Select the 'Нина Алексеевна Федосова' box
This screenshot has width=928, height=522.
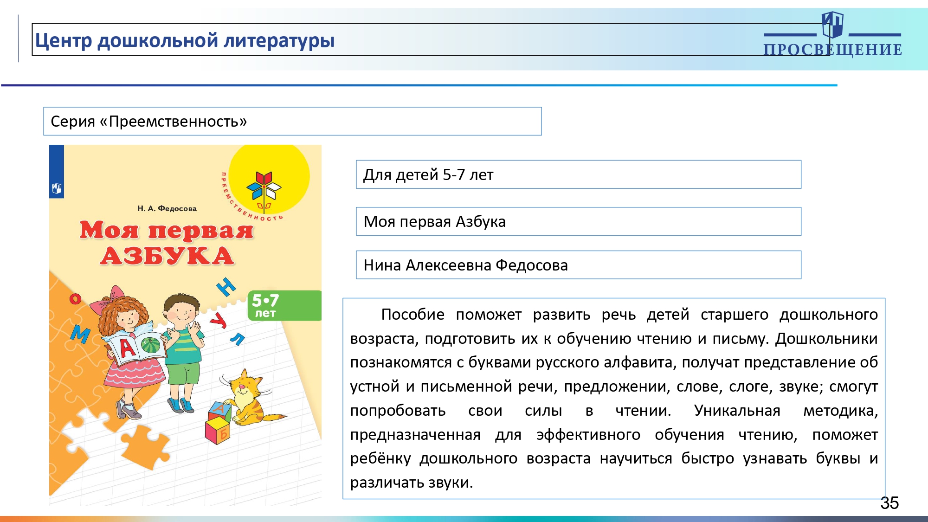coord(579,265)
